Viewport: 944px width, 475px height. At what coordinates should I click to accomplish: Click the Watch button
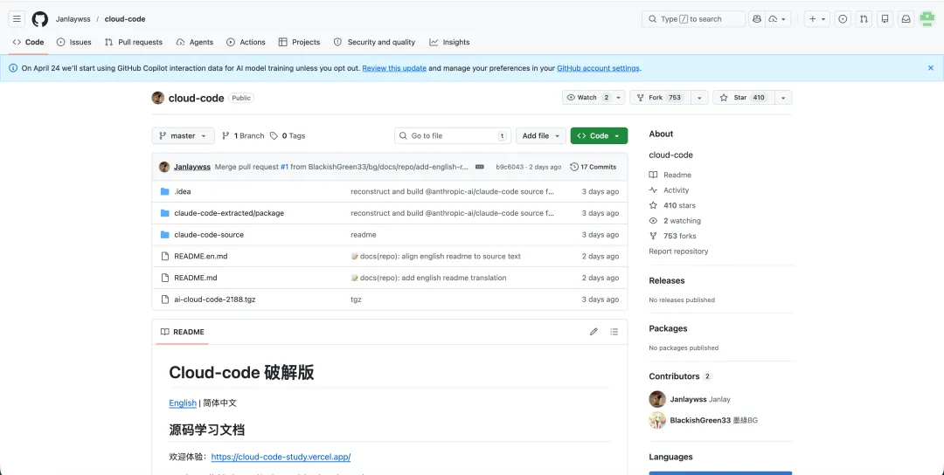pos(588,98)
